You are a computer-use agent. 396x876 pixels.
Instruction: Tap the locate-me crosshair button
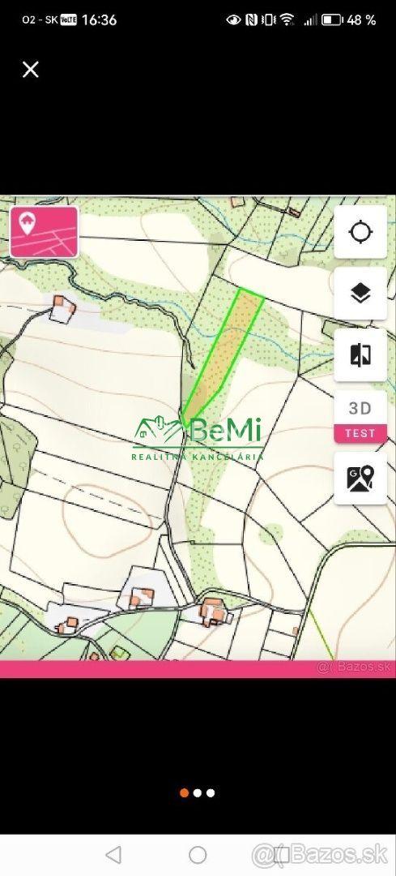pos(360,232)
